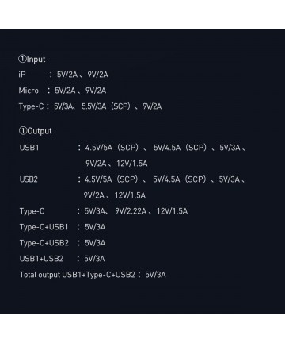The height and width of the screenshot is (343, 285).
Task: Click the circled number icon before Input
Action: point(22,59)
